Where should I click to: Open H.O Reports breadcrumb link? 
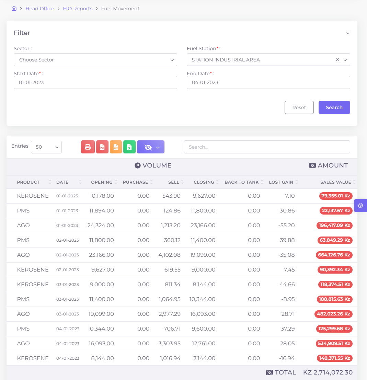(78, 9)
